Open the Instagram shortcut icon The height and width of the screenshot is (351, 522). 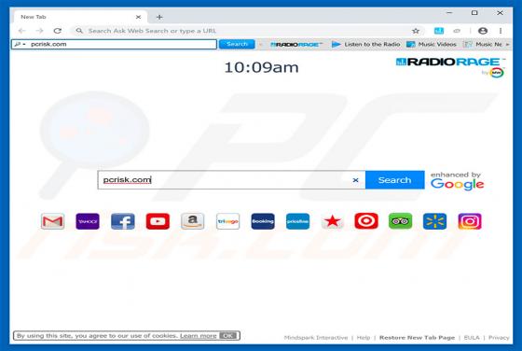click(x=470, y=221)
